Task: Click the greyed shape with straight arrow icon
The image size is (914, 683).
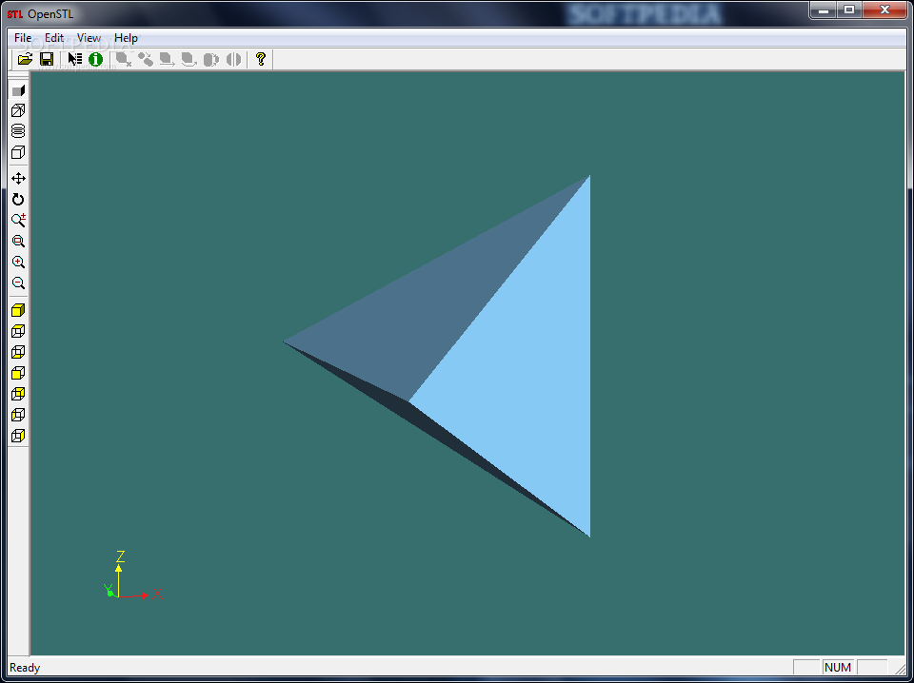Action: click(x=167, y=59)
